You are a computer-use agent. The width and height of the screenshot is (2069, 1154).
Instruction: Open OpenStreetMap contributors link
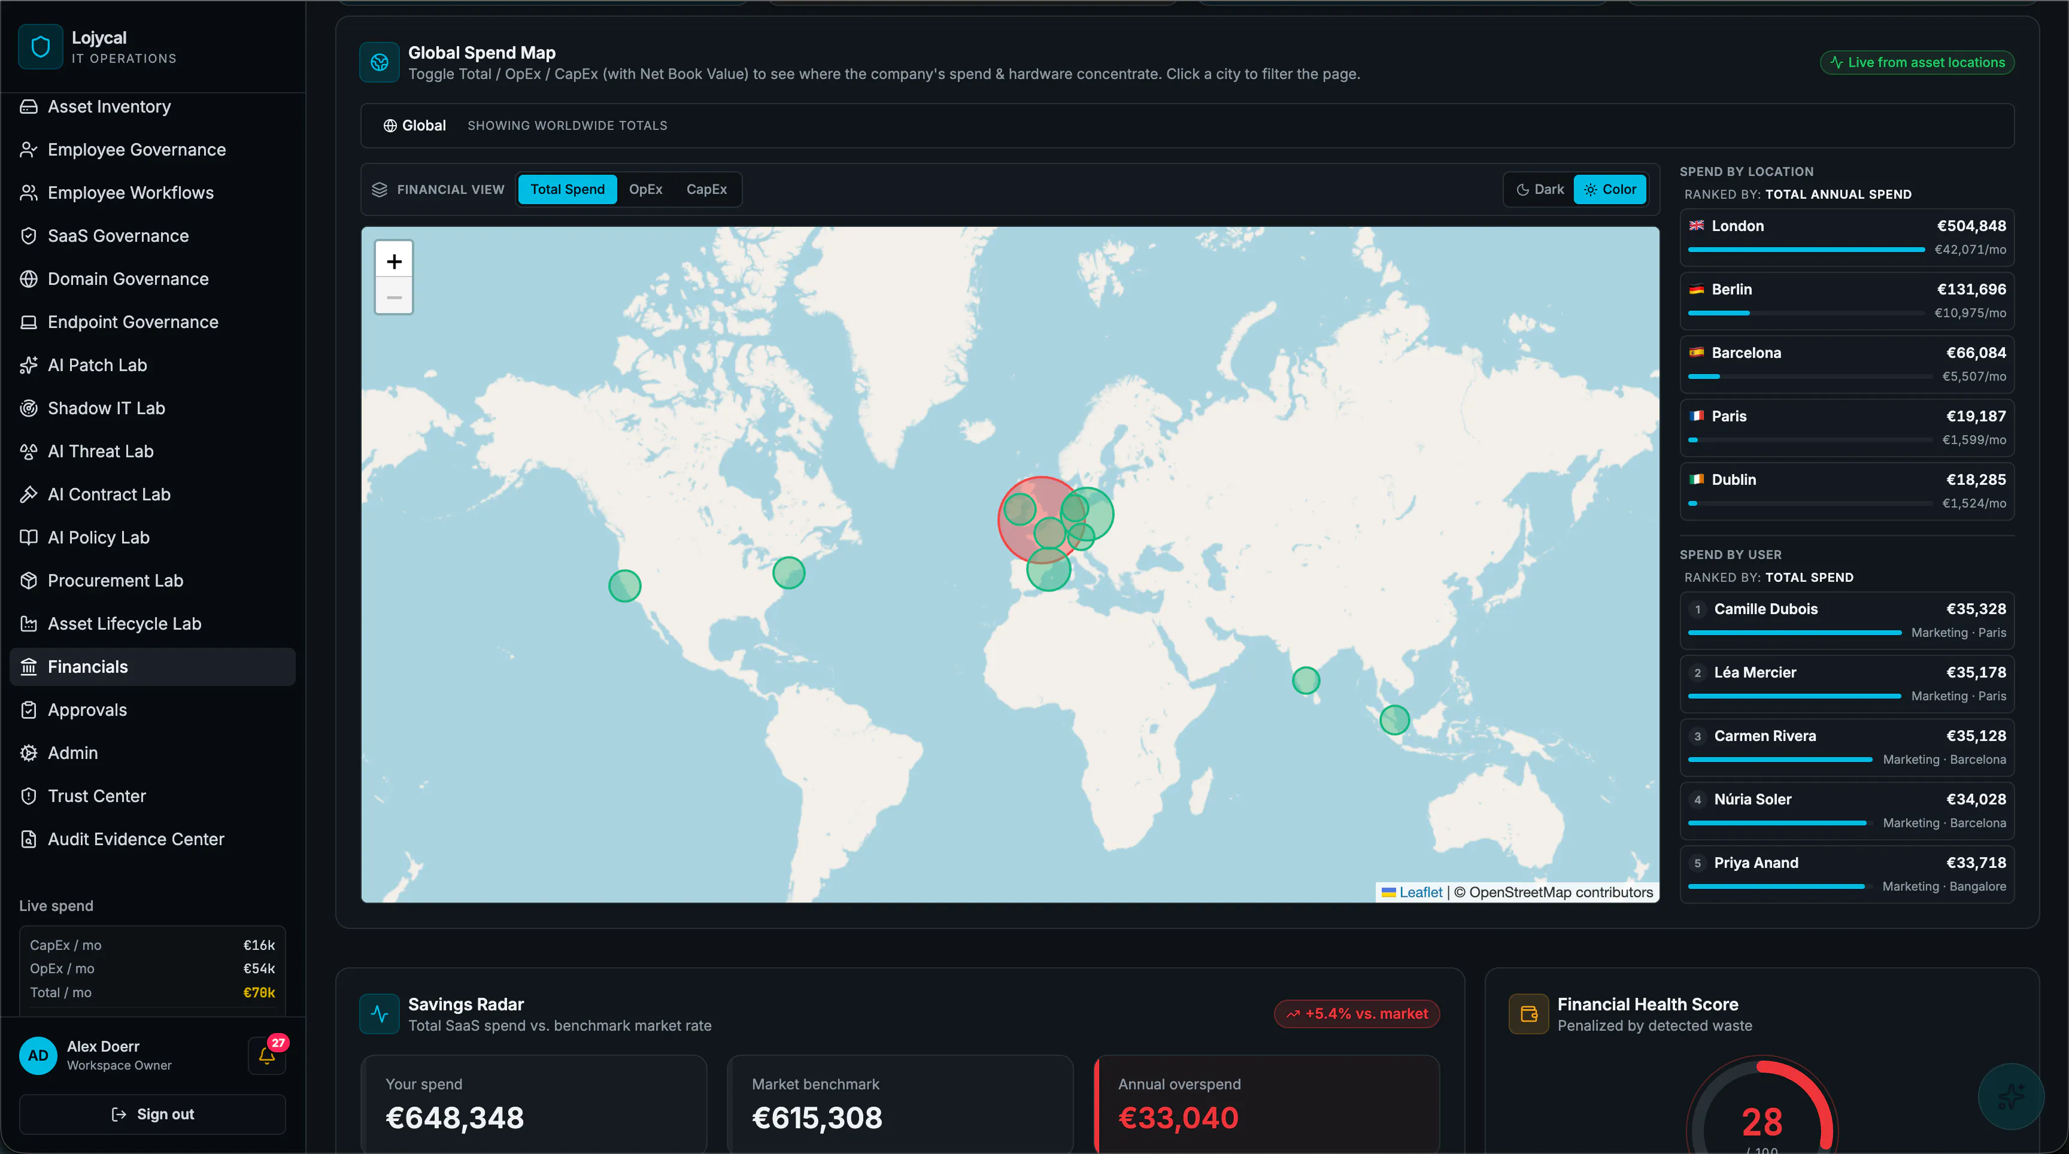tap(1561, 892)
